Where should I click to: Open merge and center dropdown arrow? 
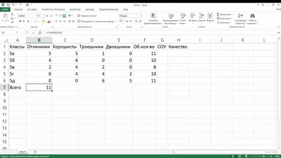pos(116,22)
